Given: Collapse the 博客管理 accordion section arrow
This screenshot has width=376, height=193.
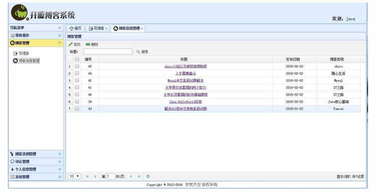Looking at the screenshot, I should click(x=60, y=43).
